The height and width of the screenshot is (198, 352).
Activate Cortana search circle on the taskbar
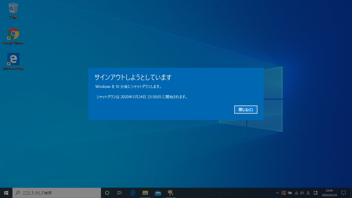click(x=107, y=193)
